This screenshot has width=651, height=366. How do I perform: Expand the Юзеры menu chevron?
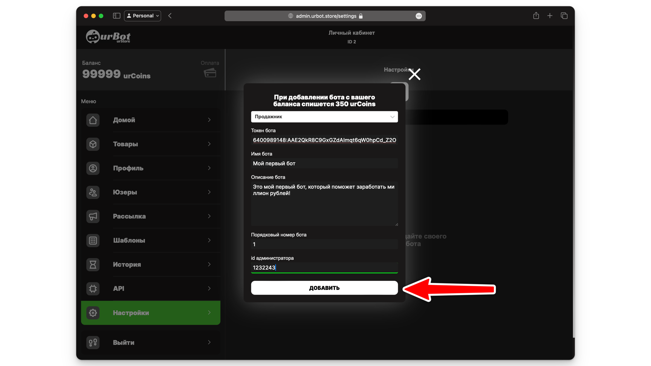[x=209, y=192]
